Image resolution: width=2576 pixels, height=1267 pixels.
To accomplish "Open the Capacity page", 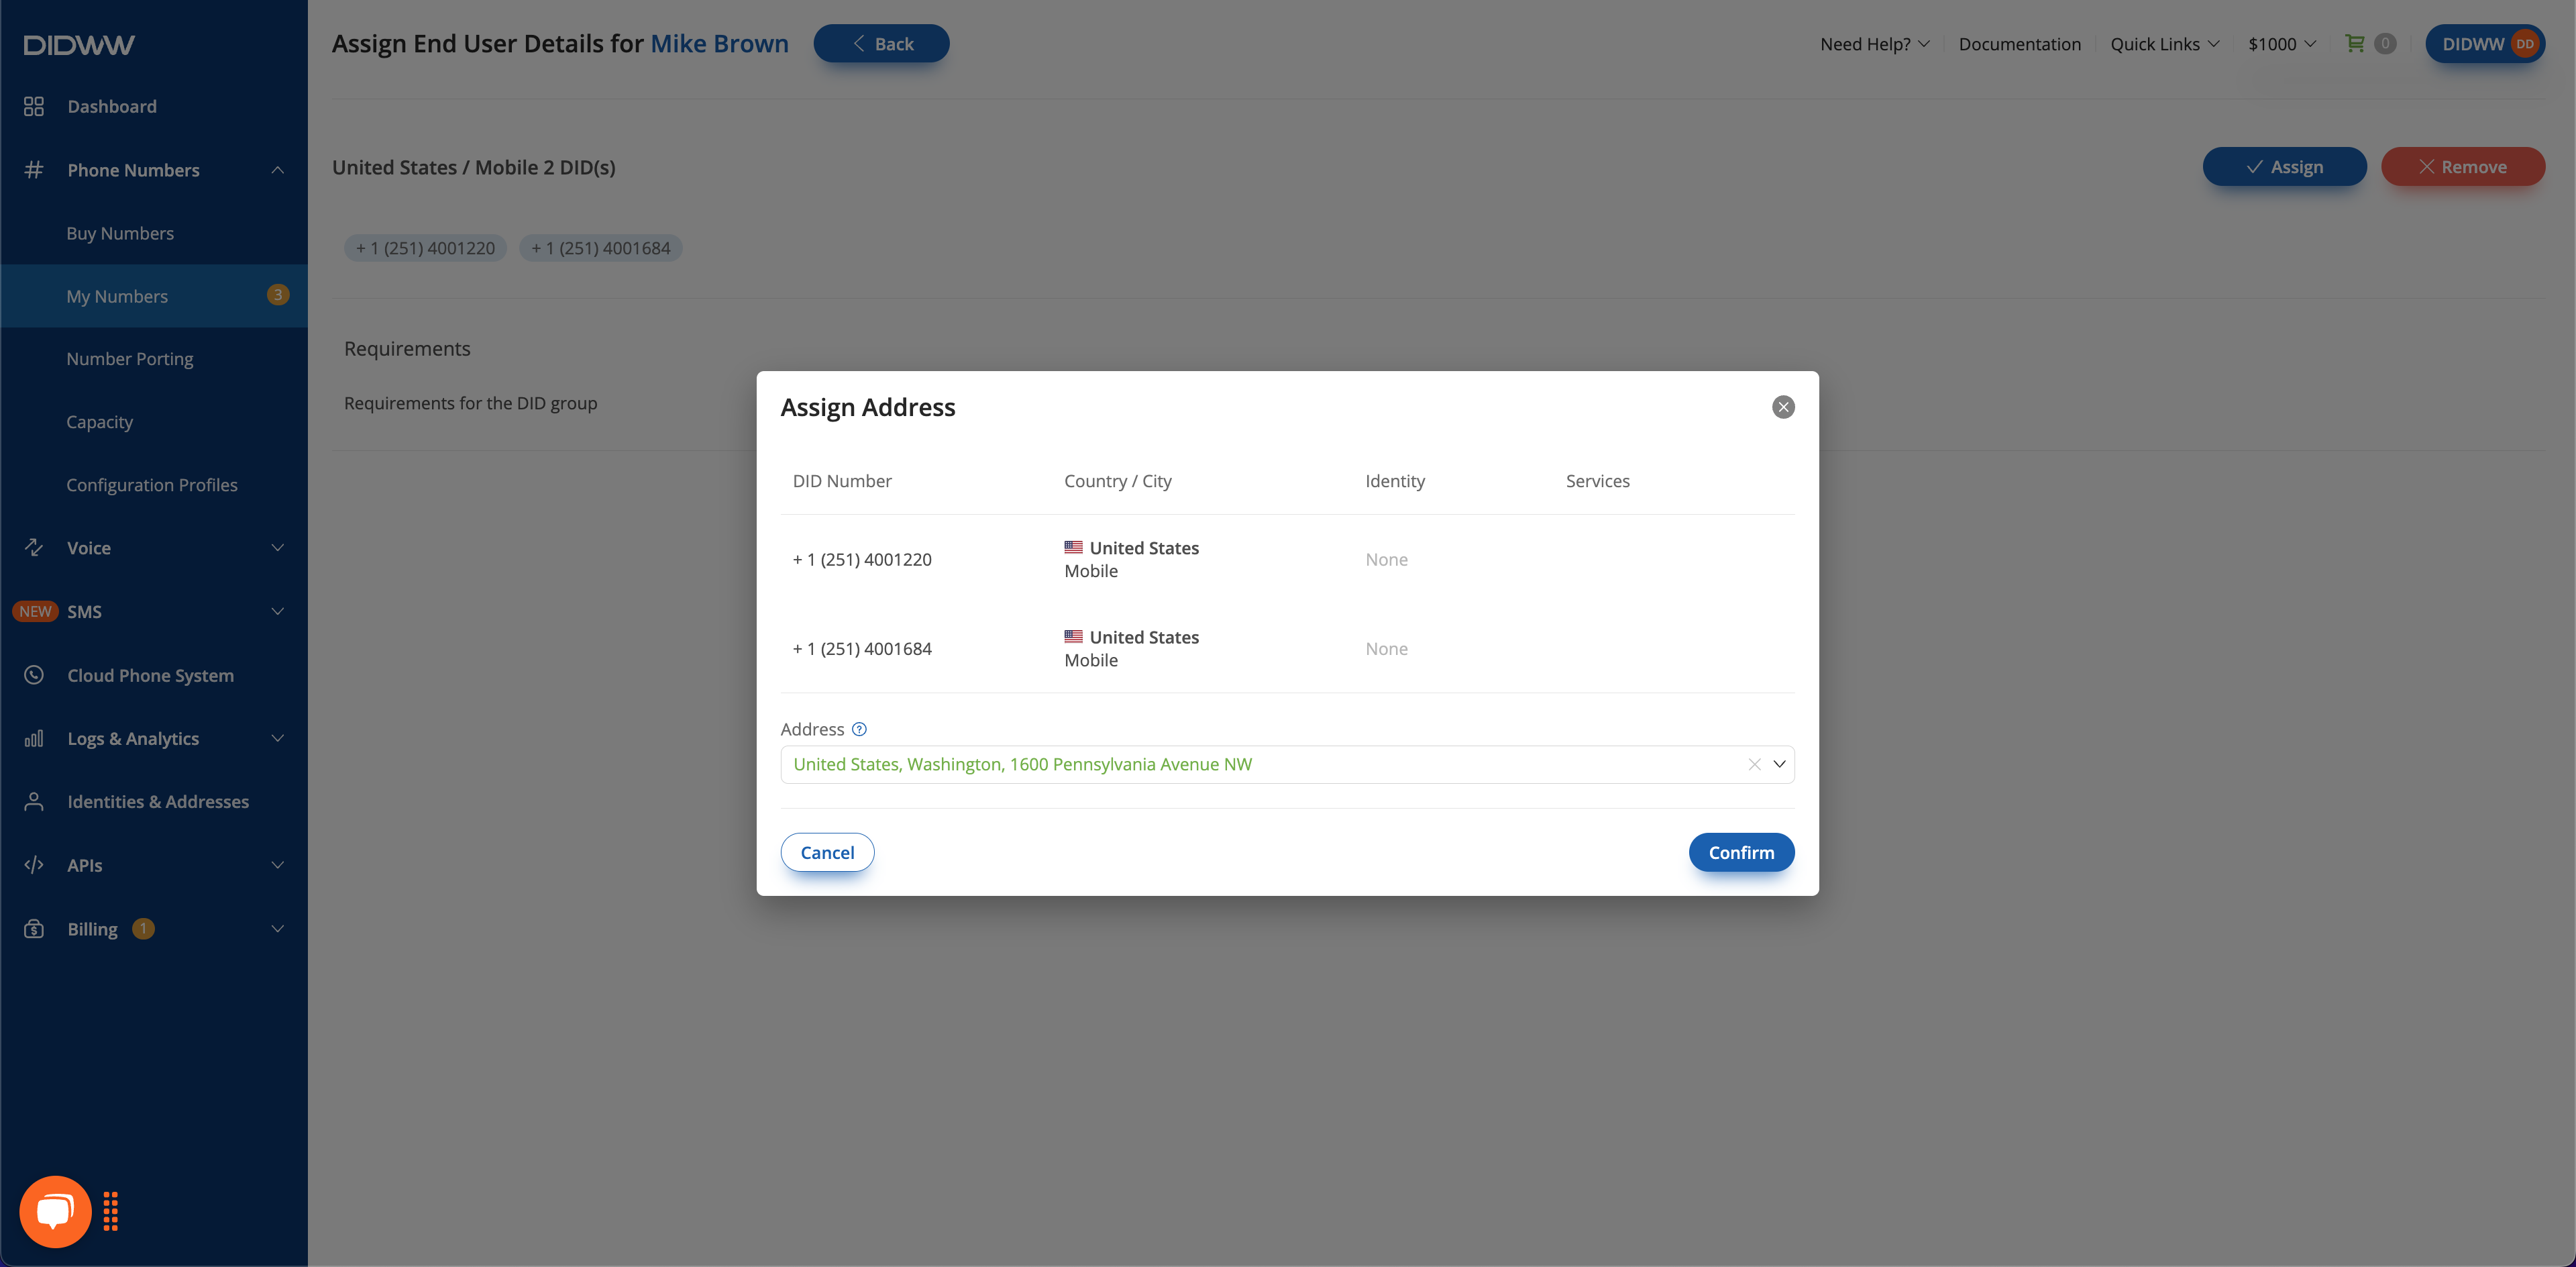I will (99, 422).
